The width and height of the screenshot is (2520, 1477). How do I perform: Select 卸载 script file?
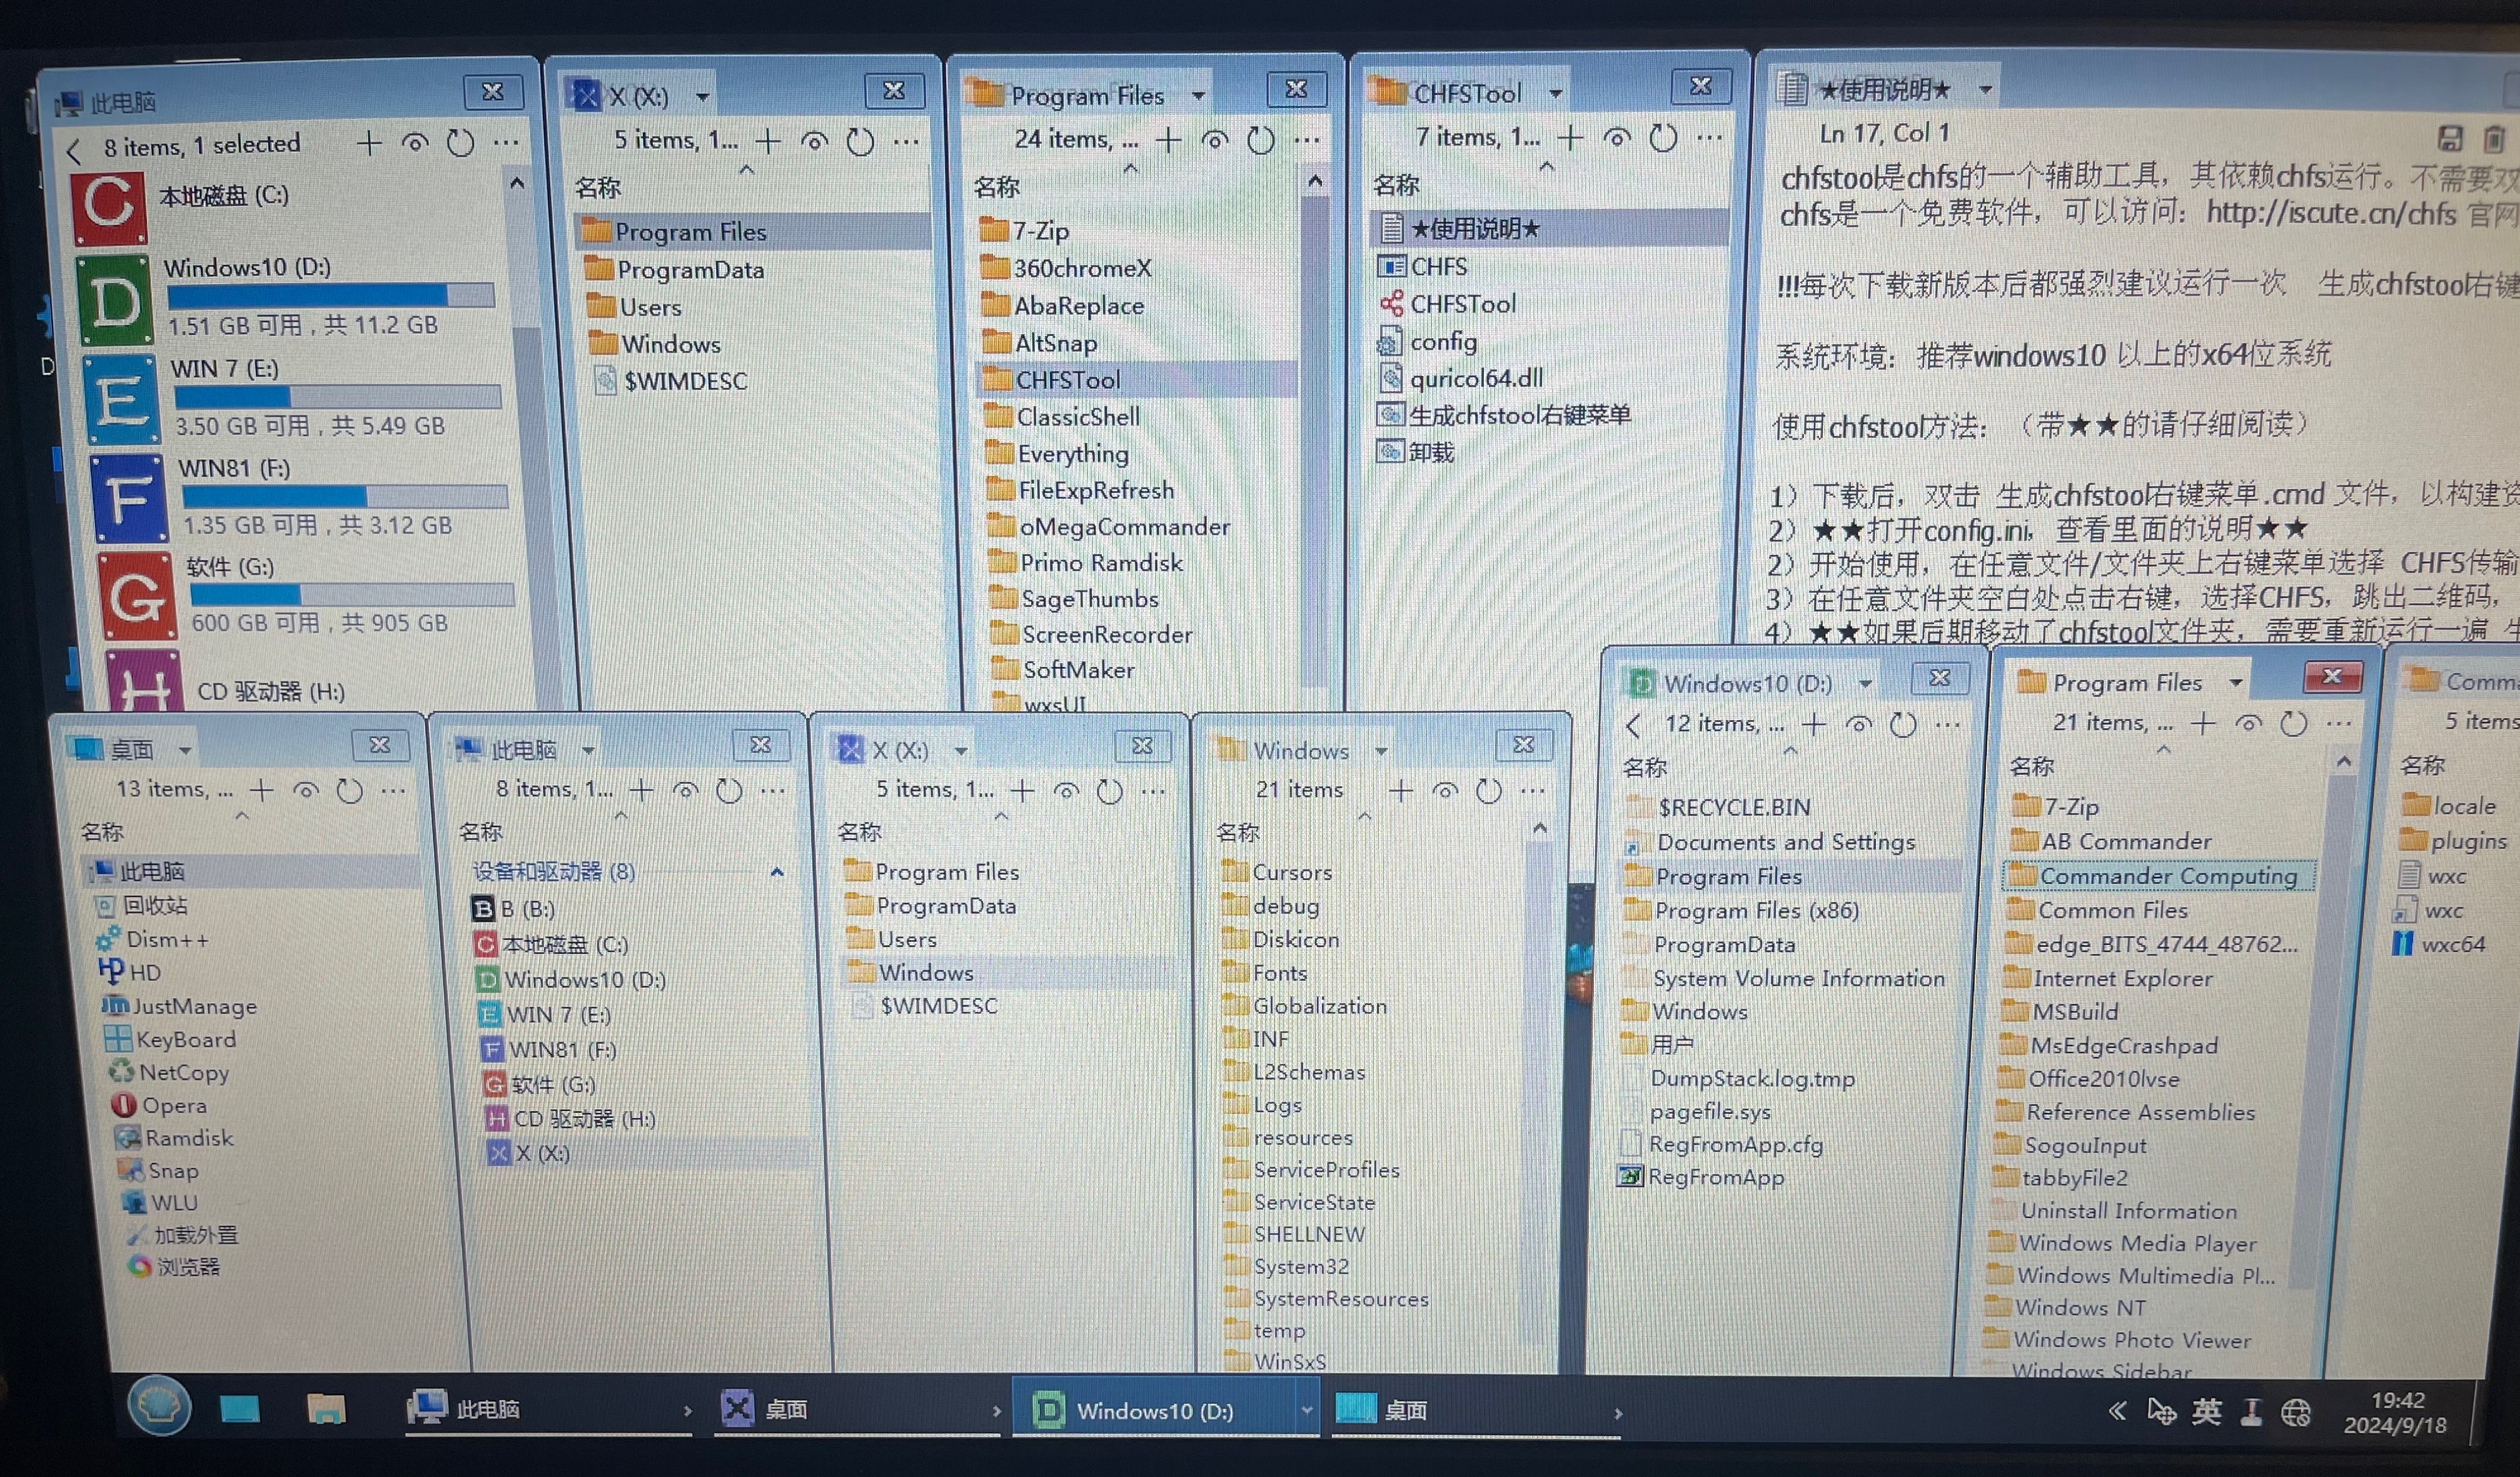click(1416, 452)
